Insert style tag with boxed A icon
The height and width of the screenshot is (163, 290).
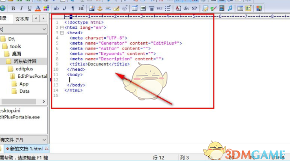click(178, 8)
